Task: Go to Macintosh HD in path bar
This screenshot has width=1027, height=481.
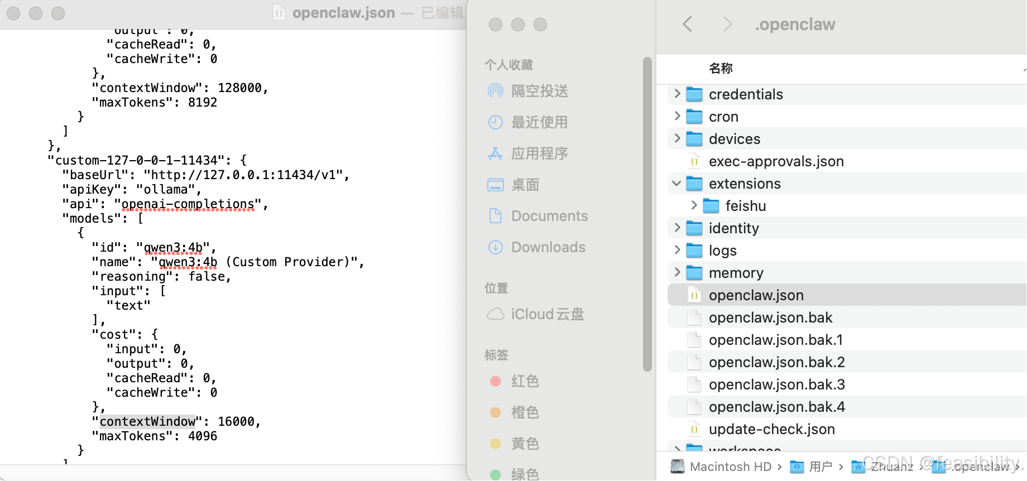Action: coord(731,466)
